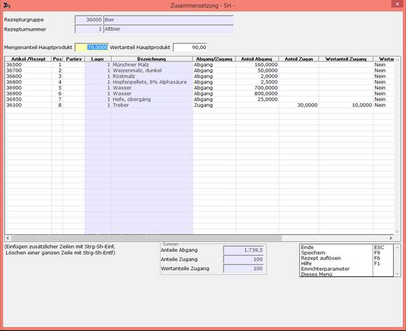Image resolution: width=406 pixels, height=331 pixels.
Task: Click the table's horizontal scroll left arrow
Action: [8, 238]
